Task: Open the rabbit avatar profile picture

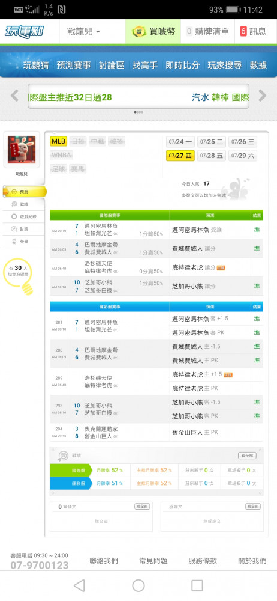Action: 22,150
